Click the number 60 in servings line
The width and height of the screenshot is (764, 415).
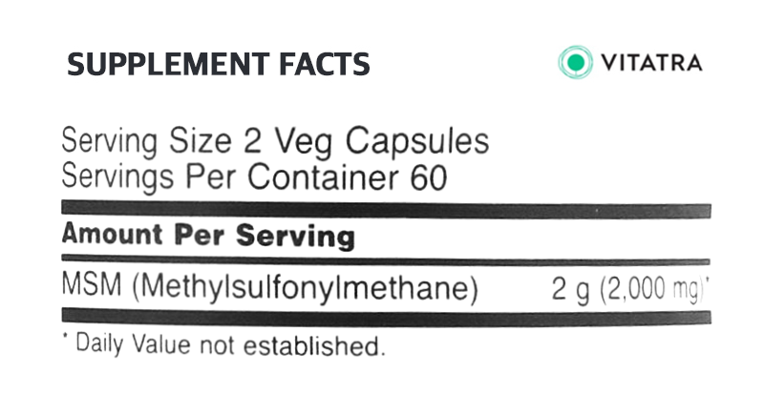429,177
